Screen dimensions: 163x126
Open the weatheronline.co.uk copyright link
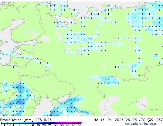[x=141, y=124]
